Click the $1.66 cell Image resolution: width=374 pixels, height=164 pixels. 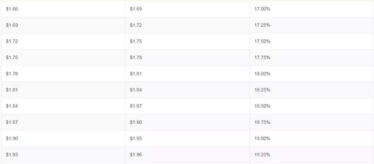click(x=12, y=9)
